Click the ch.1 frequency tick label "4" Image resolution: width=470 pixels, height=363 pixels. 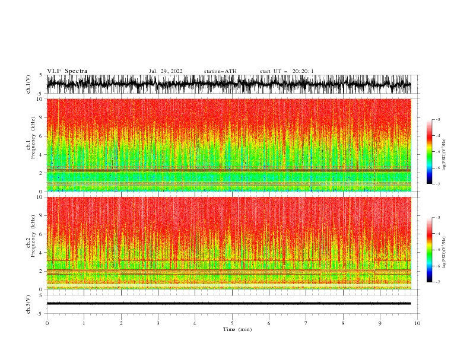(x=42, y=155)
